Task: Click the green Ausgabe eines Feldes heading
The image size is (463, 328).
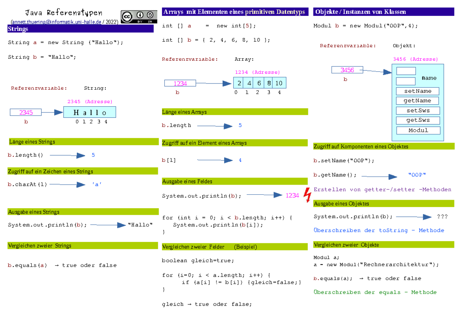Action: pyautogui.click(x=235, y=181)
